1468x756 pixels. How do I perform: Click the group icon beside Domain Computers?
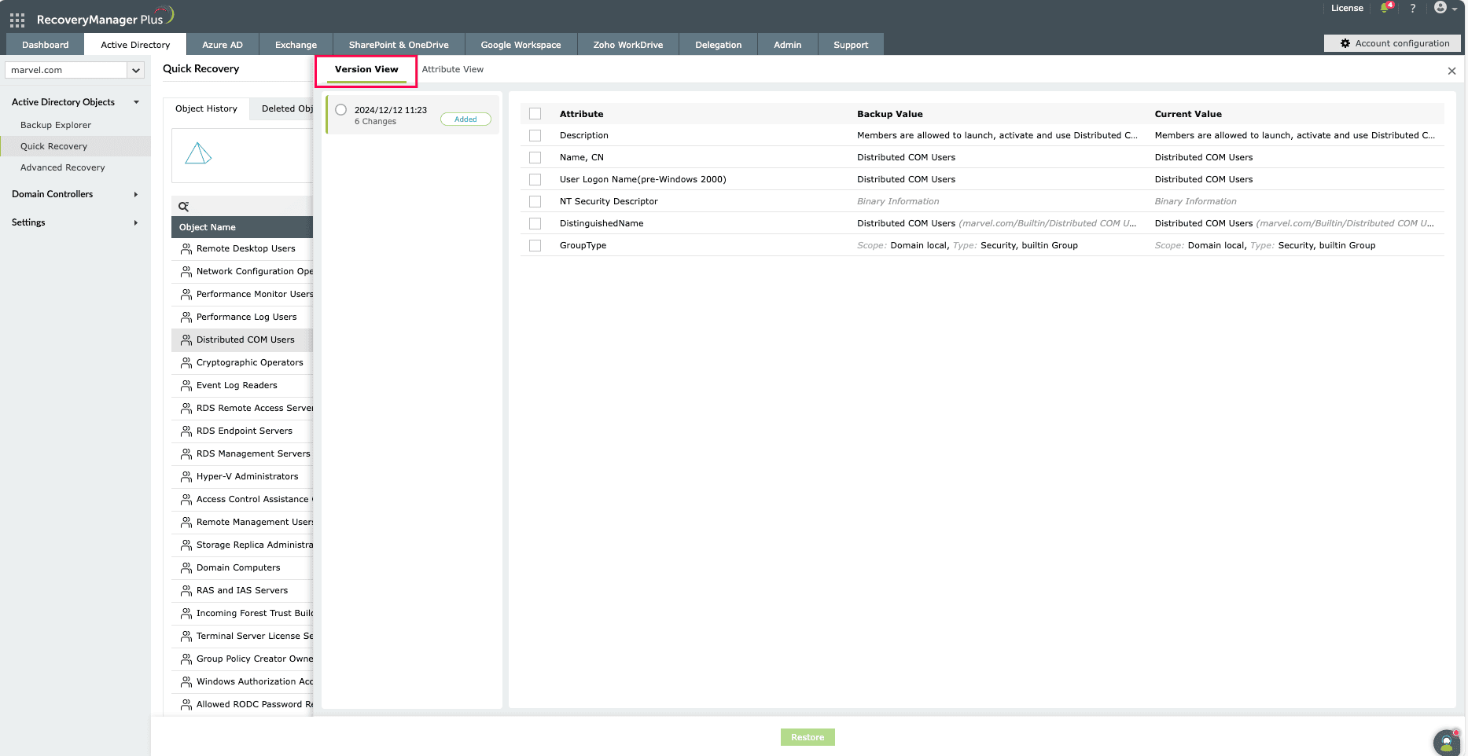point(186,568)
